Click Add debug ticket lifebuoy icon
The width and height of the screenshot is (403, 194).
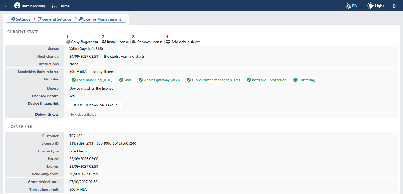click(168, 42)
